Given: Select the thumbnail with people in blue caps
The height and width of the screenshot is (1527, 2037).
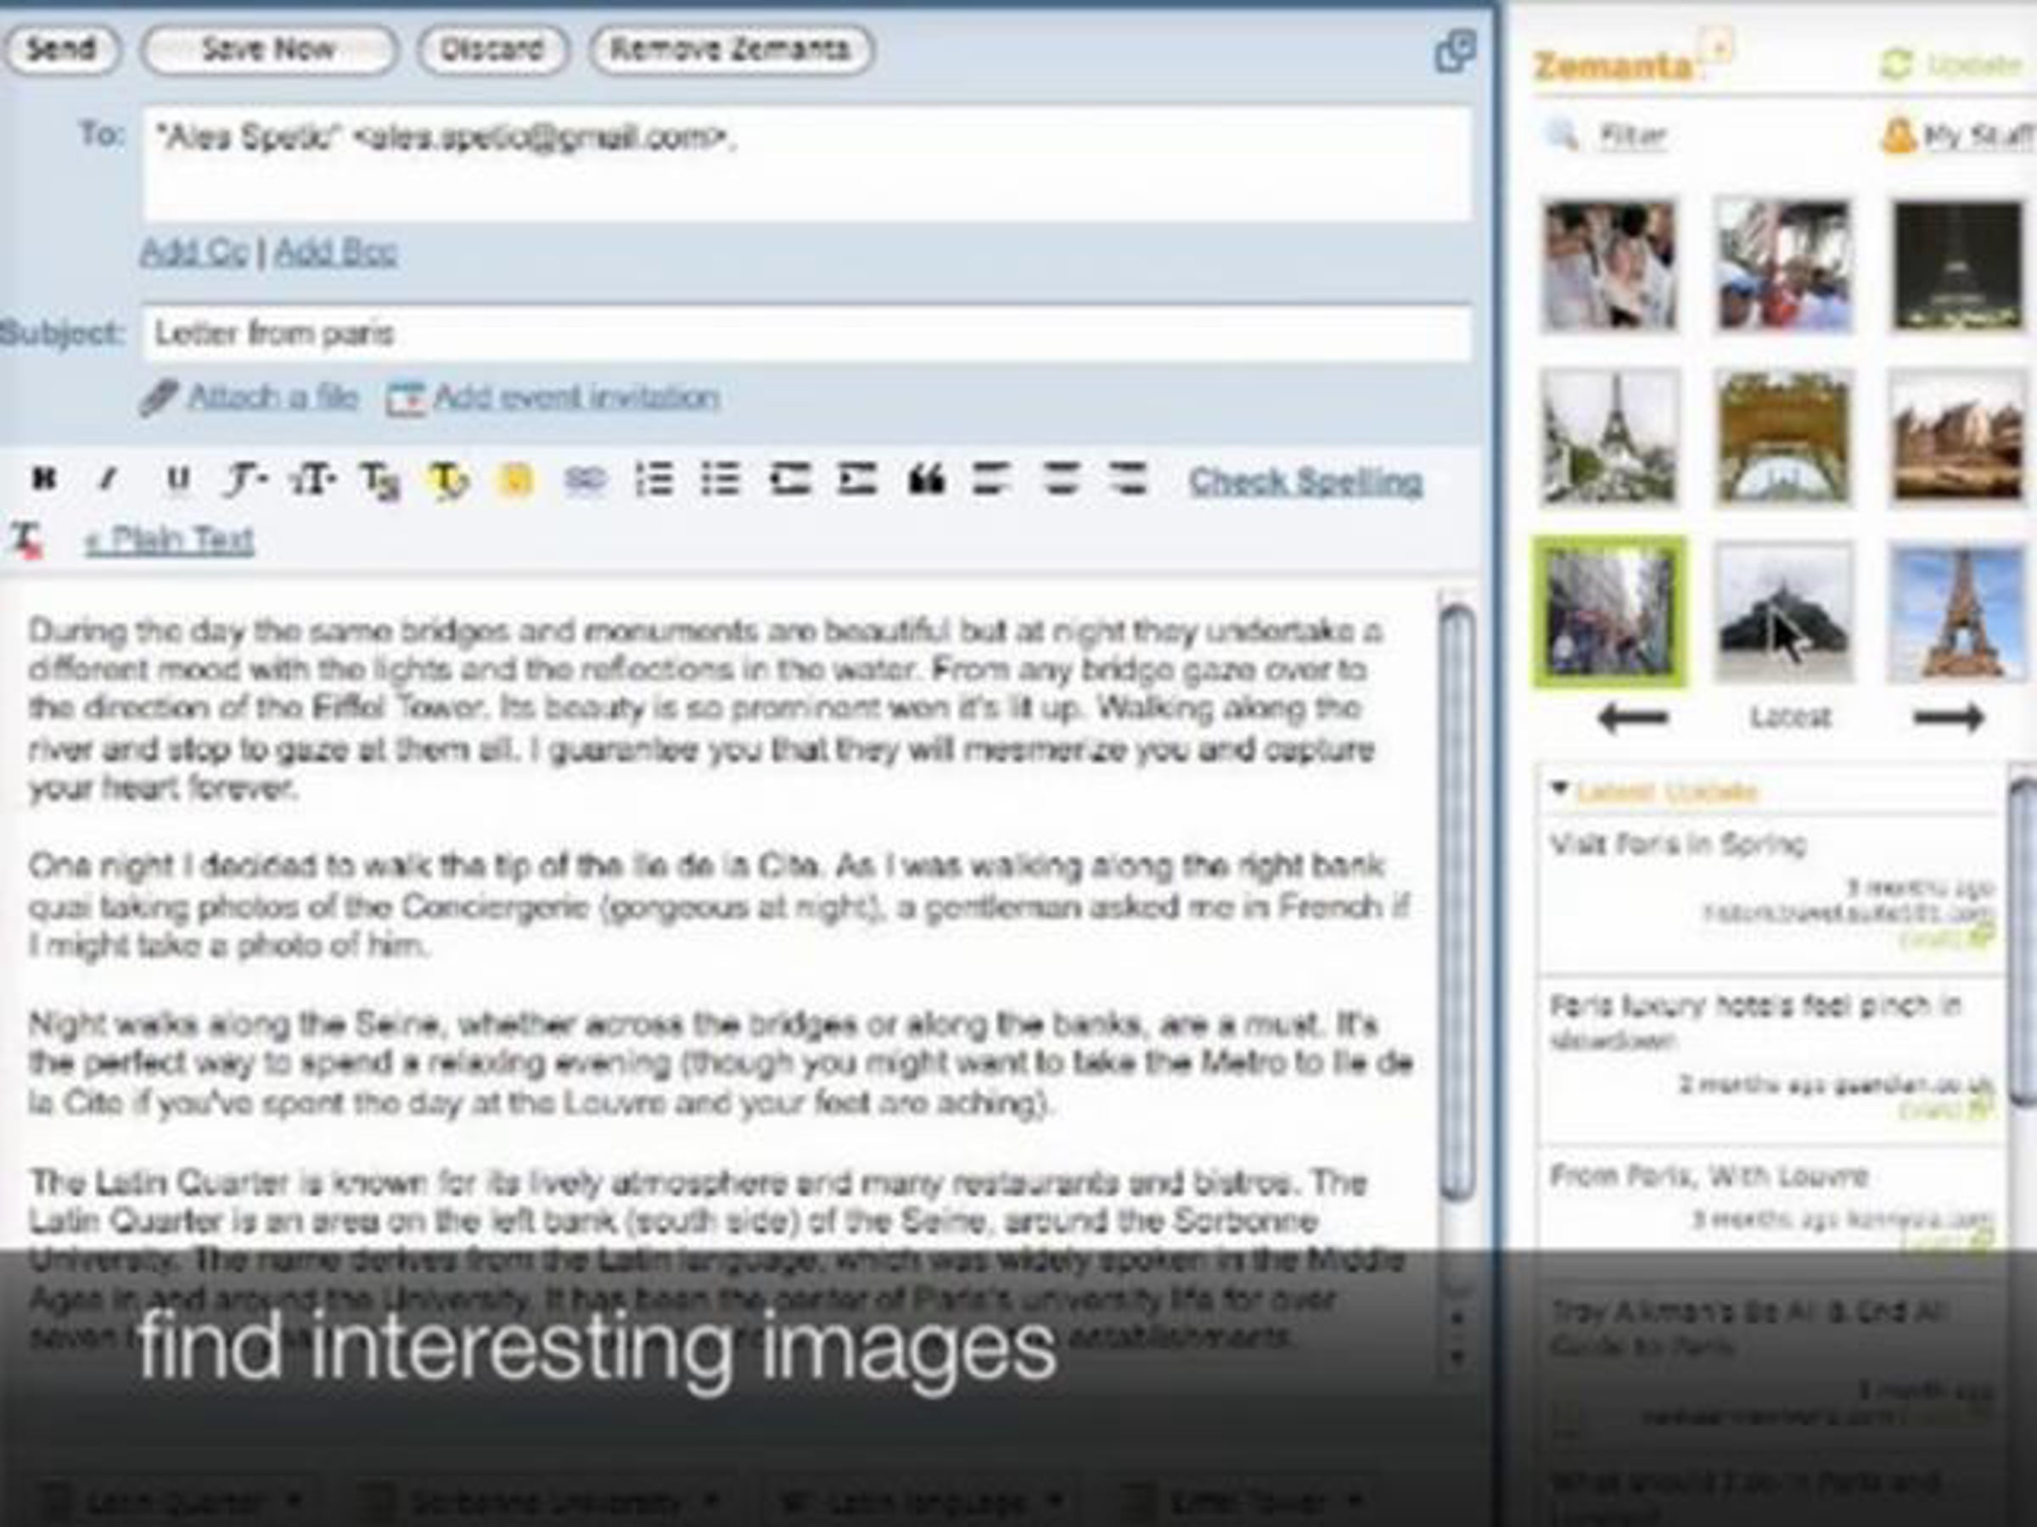Looking at the screenshot, I should 1784,266.
